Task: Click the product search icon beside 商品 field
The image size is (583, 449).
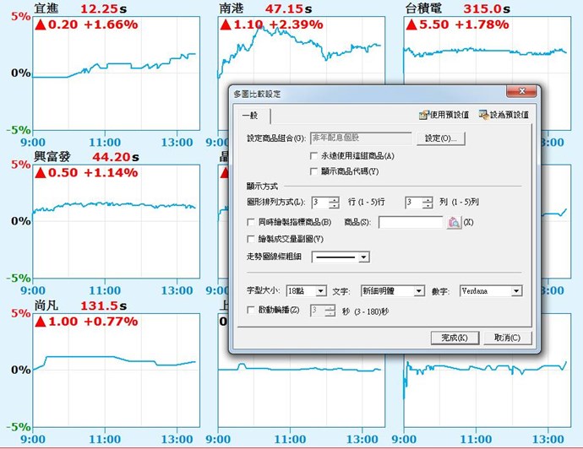Action: point(453,222)
